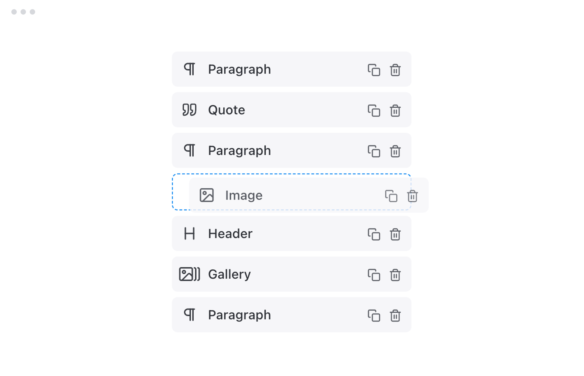Duplicate the Gallery block
Screen dimensions: 584x376
tap(374, 275)
